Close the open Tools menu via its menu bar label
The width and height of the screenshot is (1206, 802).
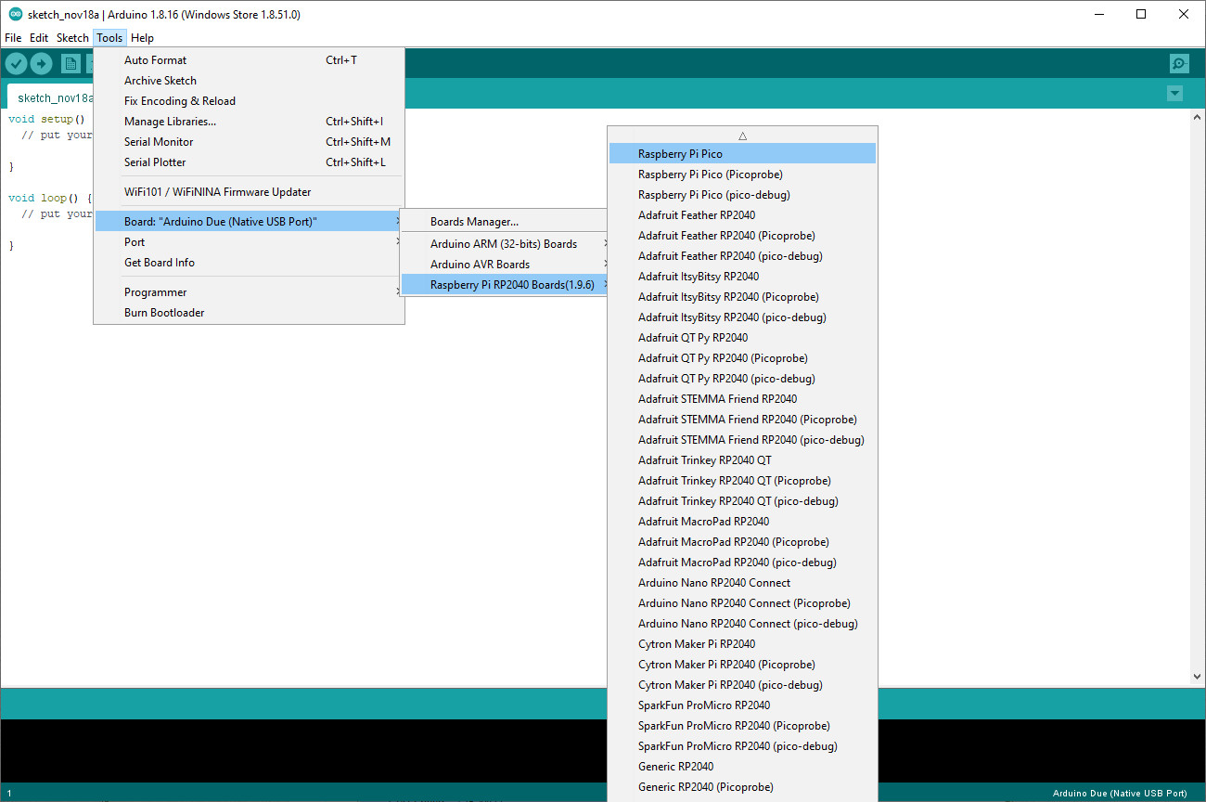[x=109, y=38]
